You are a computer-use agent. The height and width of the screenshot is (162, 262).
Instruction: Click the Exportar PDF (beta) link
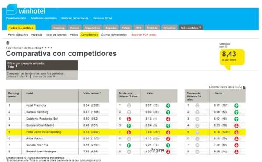click(x=144, y=35)
